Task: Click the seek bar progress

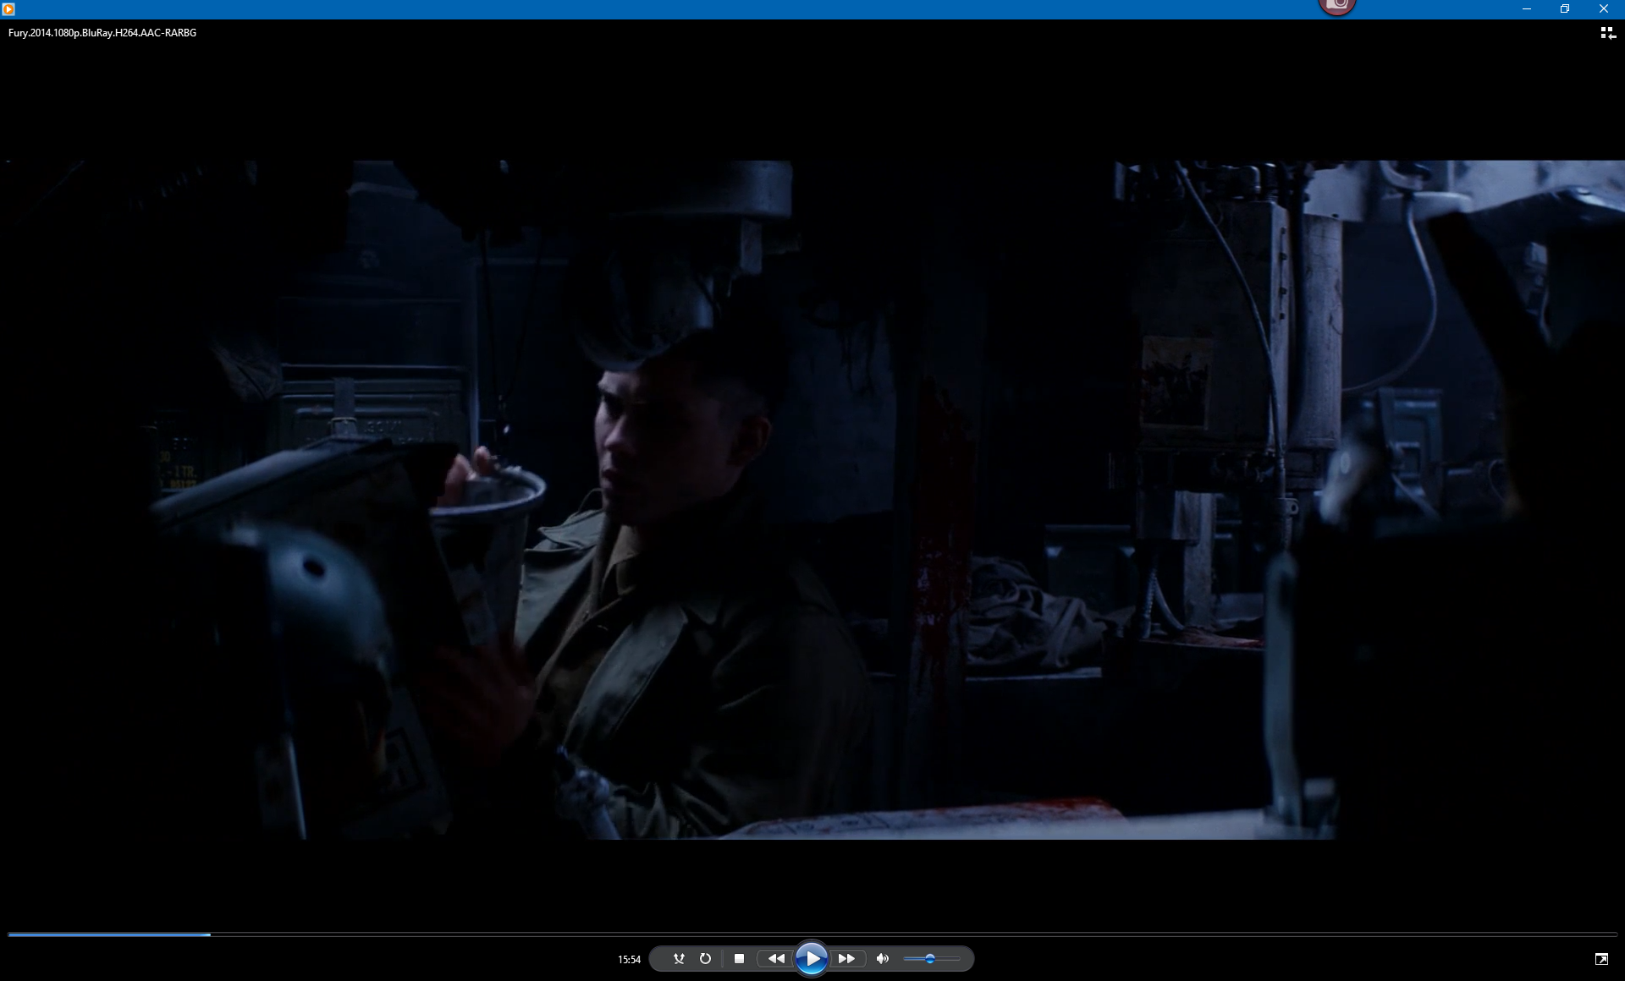Action: point(110,934)
